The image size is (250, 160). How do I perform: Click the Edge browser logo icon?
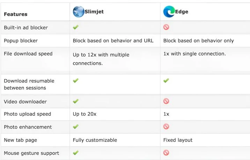tap(169, 12)
